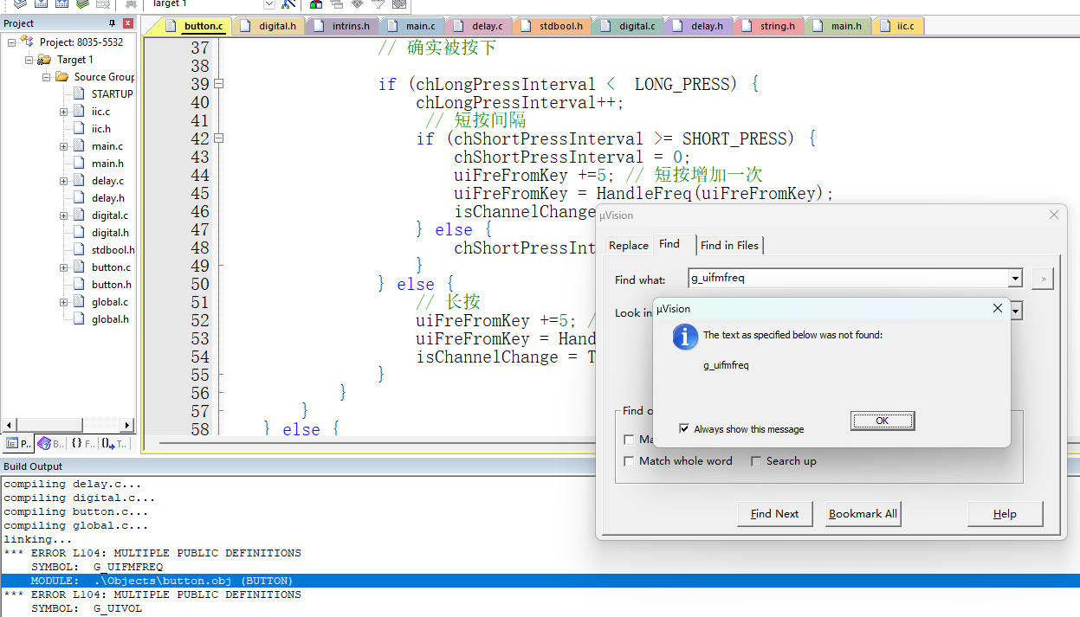Image resolution: width=1080 pixels, height=617 pixels.
Task: Click the Find Next button
Action: coord(774,514)
